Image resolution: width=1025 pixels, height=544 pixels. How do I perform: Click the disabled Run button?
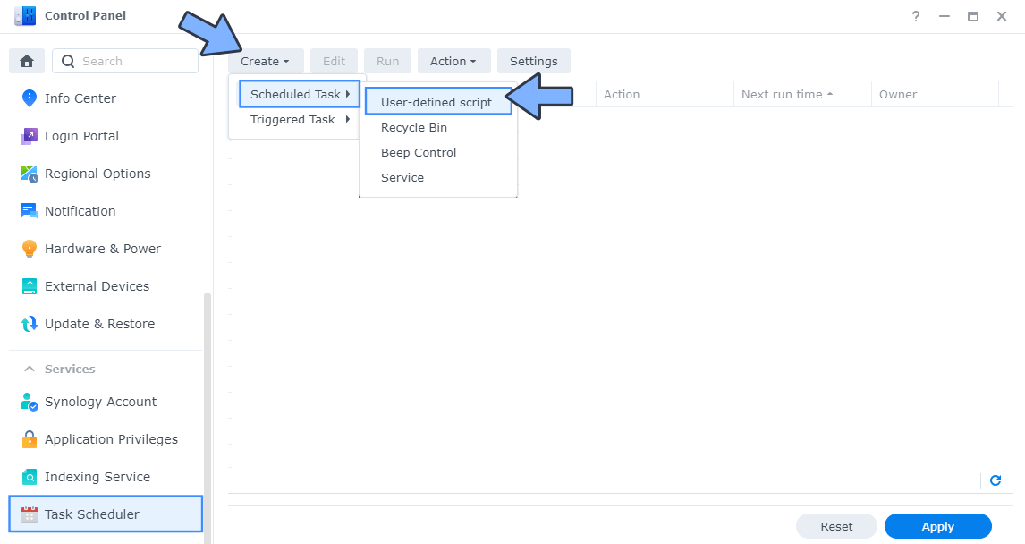[387, 61]
